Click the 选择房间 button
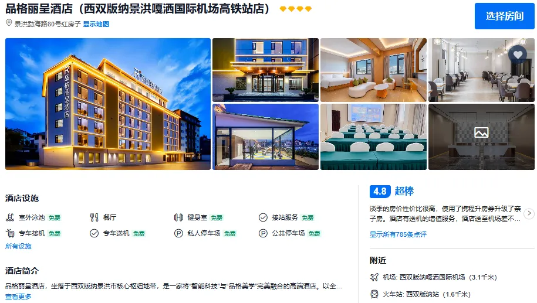537x303 pixels. click(x=505, y=16)
